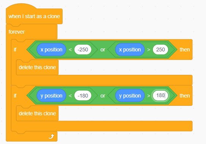Click the 250 value input field
The image size is (206, 144).
point(160,50)
